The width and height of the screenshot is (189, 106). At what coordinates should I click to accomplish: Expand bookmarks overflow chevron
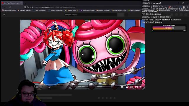point(175,11)
